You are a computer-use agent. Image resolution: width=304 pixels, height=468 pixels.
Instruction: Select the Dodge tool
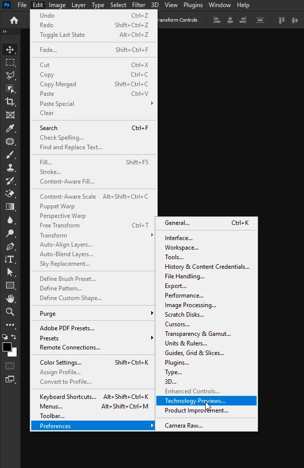[10, 233]
